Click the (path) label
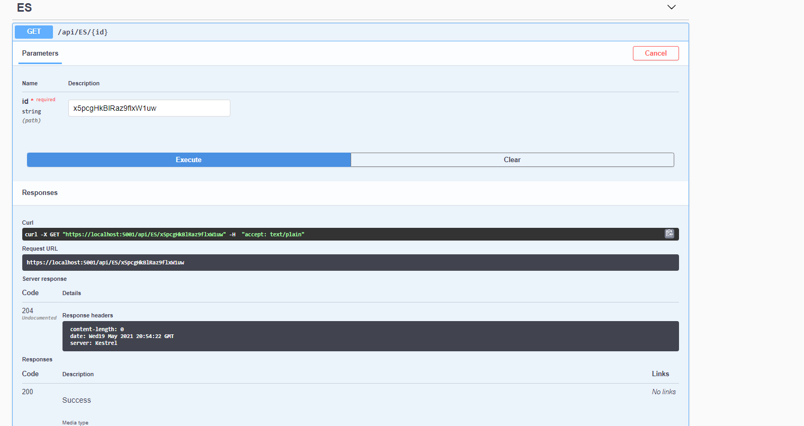 click(x=31, y=121)
